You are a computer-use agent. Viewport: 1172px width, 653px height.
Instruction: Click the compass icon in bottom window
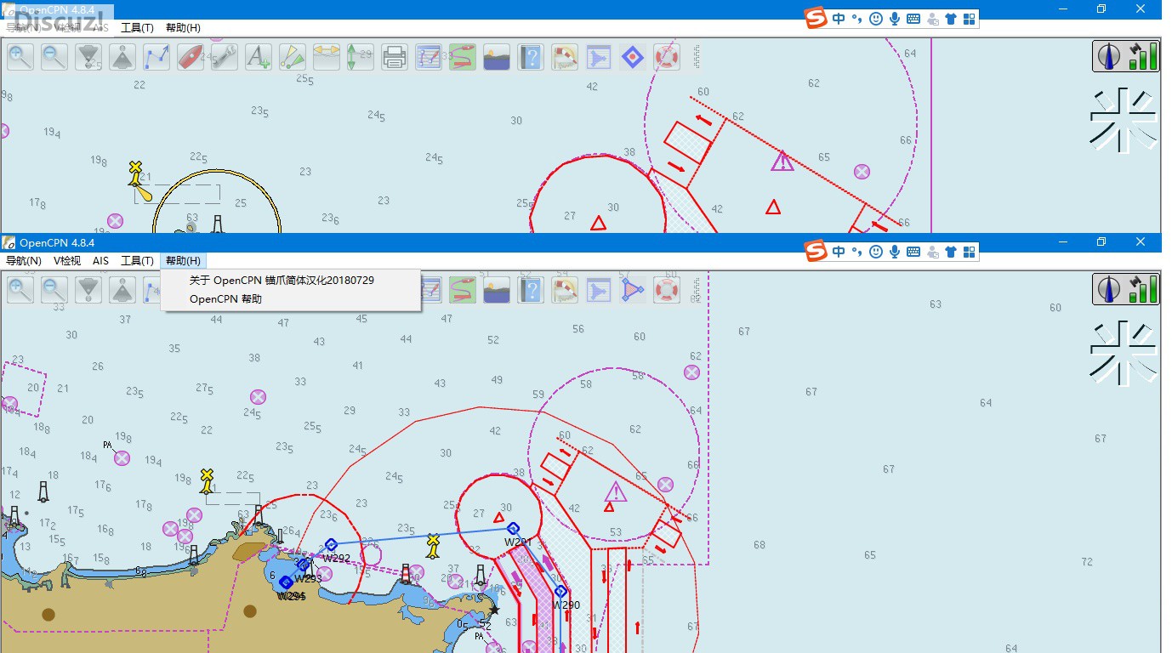(1109, 289)
